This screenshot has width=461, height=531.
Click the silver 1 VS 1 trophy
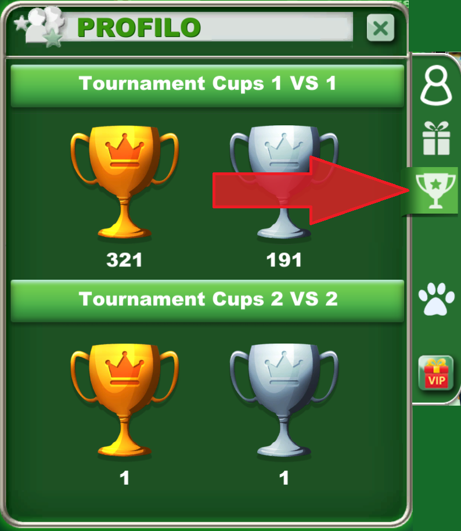[284, 182]
